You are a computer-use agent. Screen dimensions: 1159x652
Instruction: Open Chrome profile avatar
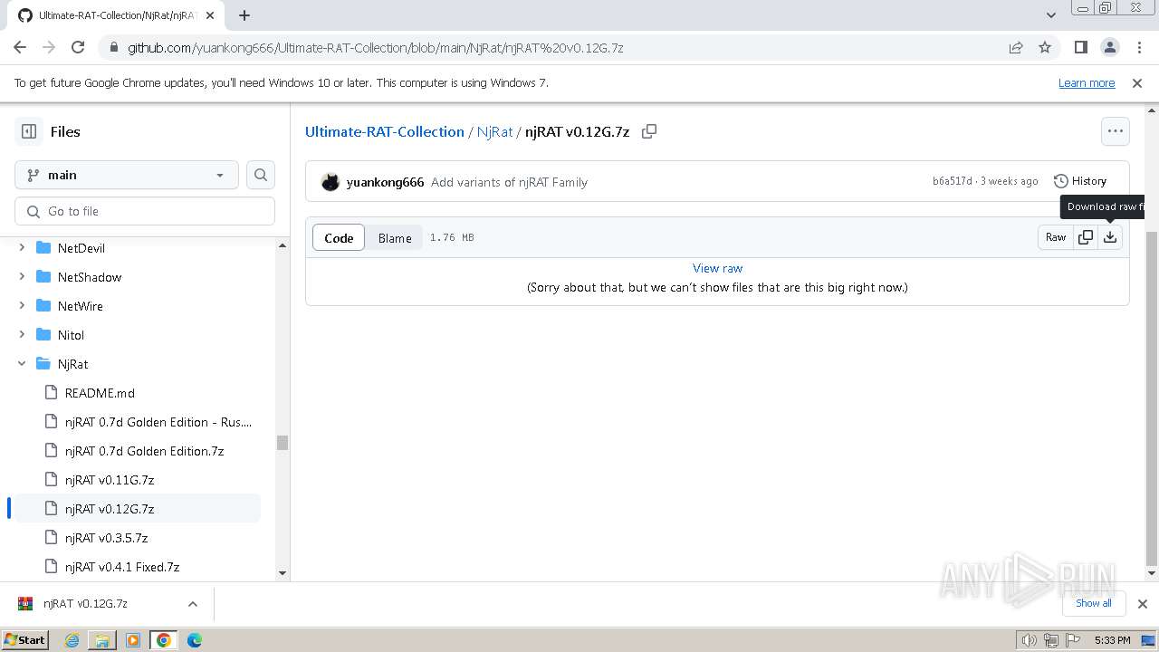[1110, 47]
